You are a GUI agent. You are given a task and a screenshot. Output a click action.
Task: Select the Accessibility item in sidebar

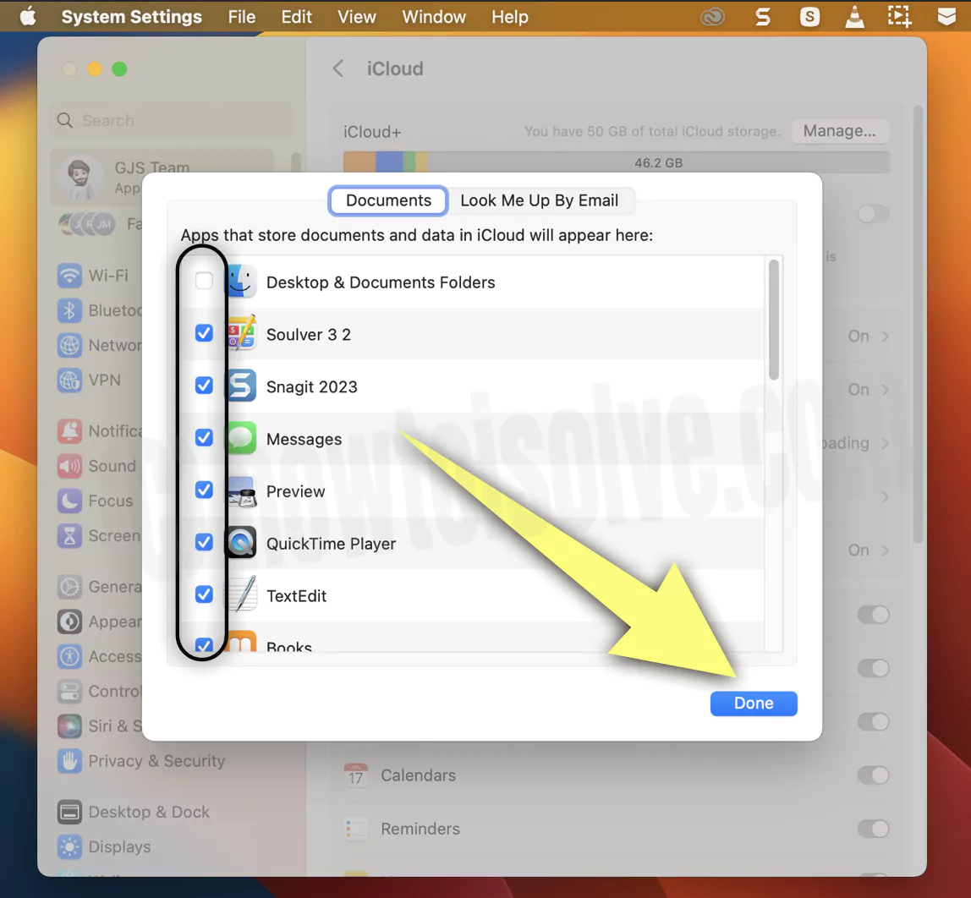(x=100, y=656)
